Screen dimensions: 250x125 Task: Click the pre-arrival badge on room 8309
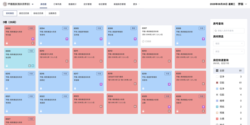[x=33, y=66]
